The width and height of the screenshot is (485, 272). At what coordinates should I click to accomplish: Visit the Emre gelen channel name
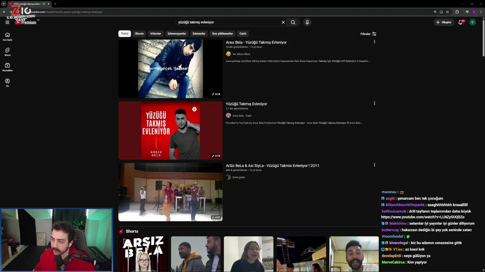(239, 177)
